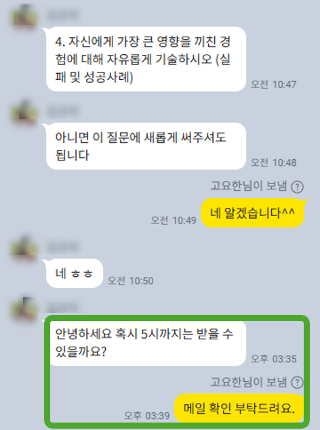Image resolution: width=320 pixels, height=430 pixels.
Task: Select the yellow '네 알겠습니다^^' message bubble
Action: click(253, 213)
